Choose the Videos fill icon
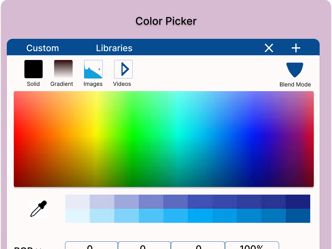The width and height of the screenshot is (332, 249). (x=123, y=69)
